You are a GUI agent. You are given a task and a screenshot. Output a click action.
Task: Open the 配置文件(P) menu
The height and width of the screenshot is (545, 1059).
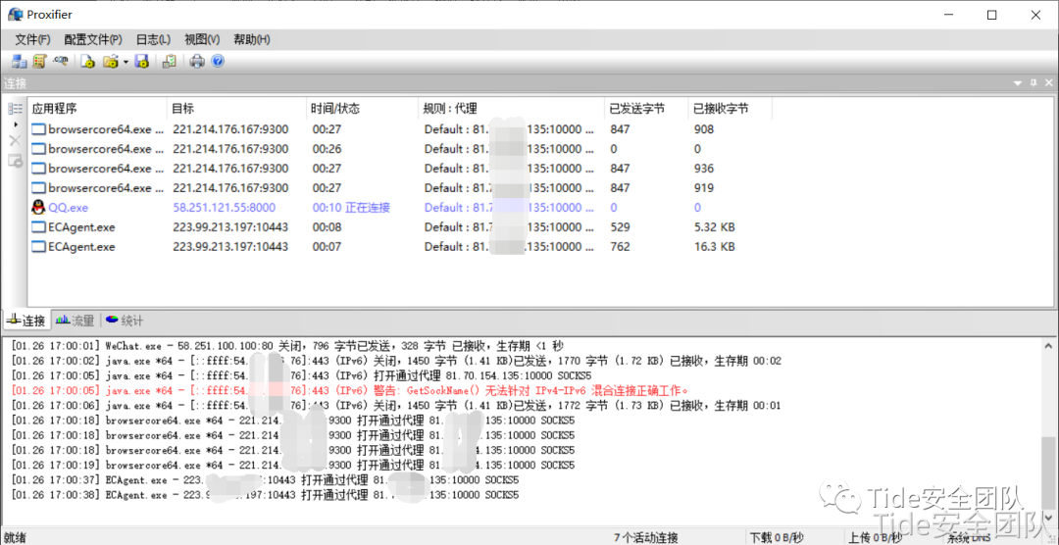(93, 39)
